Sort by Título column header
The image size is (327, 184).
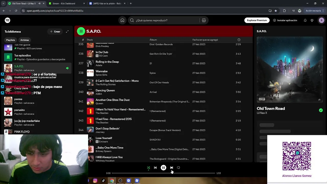point(90,40)
